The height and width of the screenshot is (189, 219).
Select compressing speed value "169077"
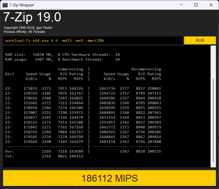[x=30, y=117]
